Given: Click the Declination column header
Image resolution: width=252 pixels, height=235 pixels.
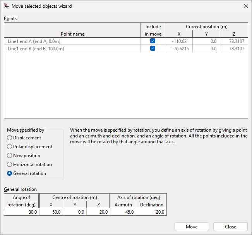Looking at the screenshot, I should [151, 205].
